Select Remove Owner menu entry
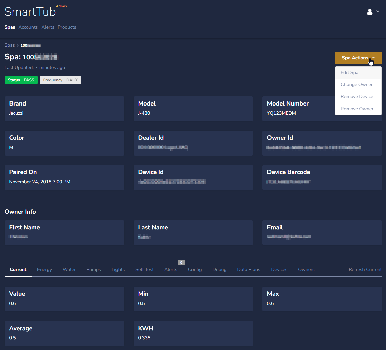The height and width of the screenshot is (350, 386). coord(358,109)
